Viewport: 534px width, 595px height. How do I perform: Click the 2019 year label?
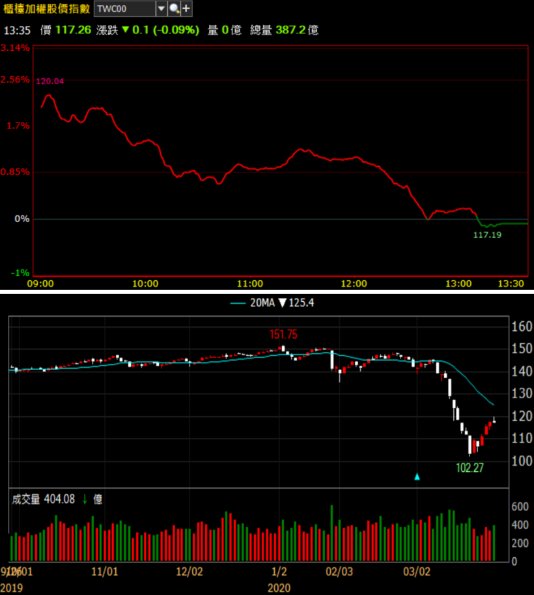pyautogui.click(x=11, y=588)
